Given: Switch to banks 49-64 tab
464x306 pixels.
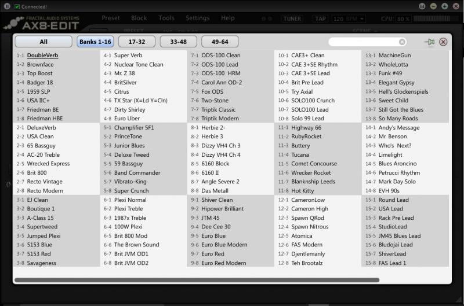Looking at the screenshot, I should [x=220, y=42].
